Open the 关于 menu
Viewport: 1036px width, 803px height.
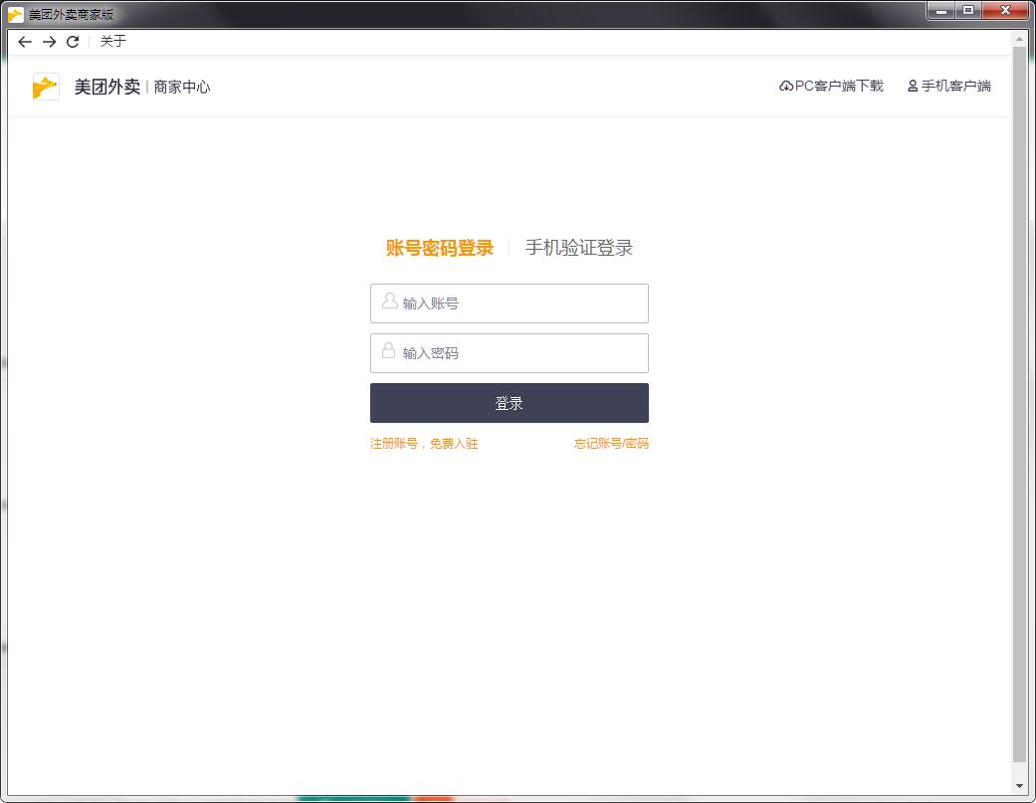(x=112, y=42)
